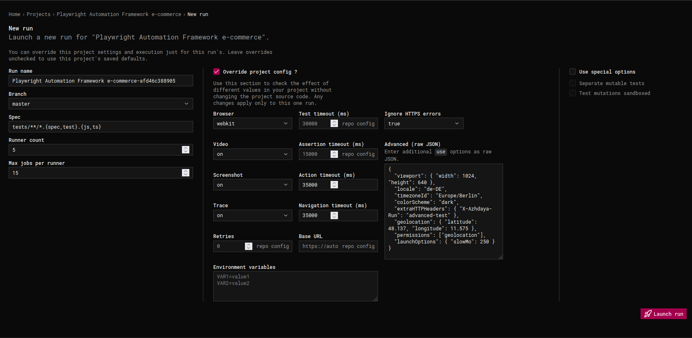Open the Browser dropdown set to webkit
Image resolution: width=692 pixels, height=338 pixels.
point(253,123)
